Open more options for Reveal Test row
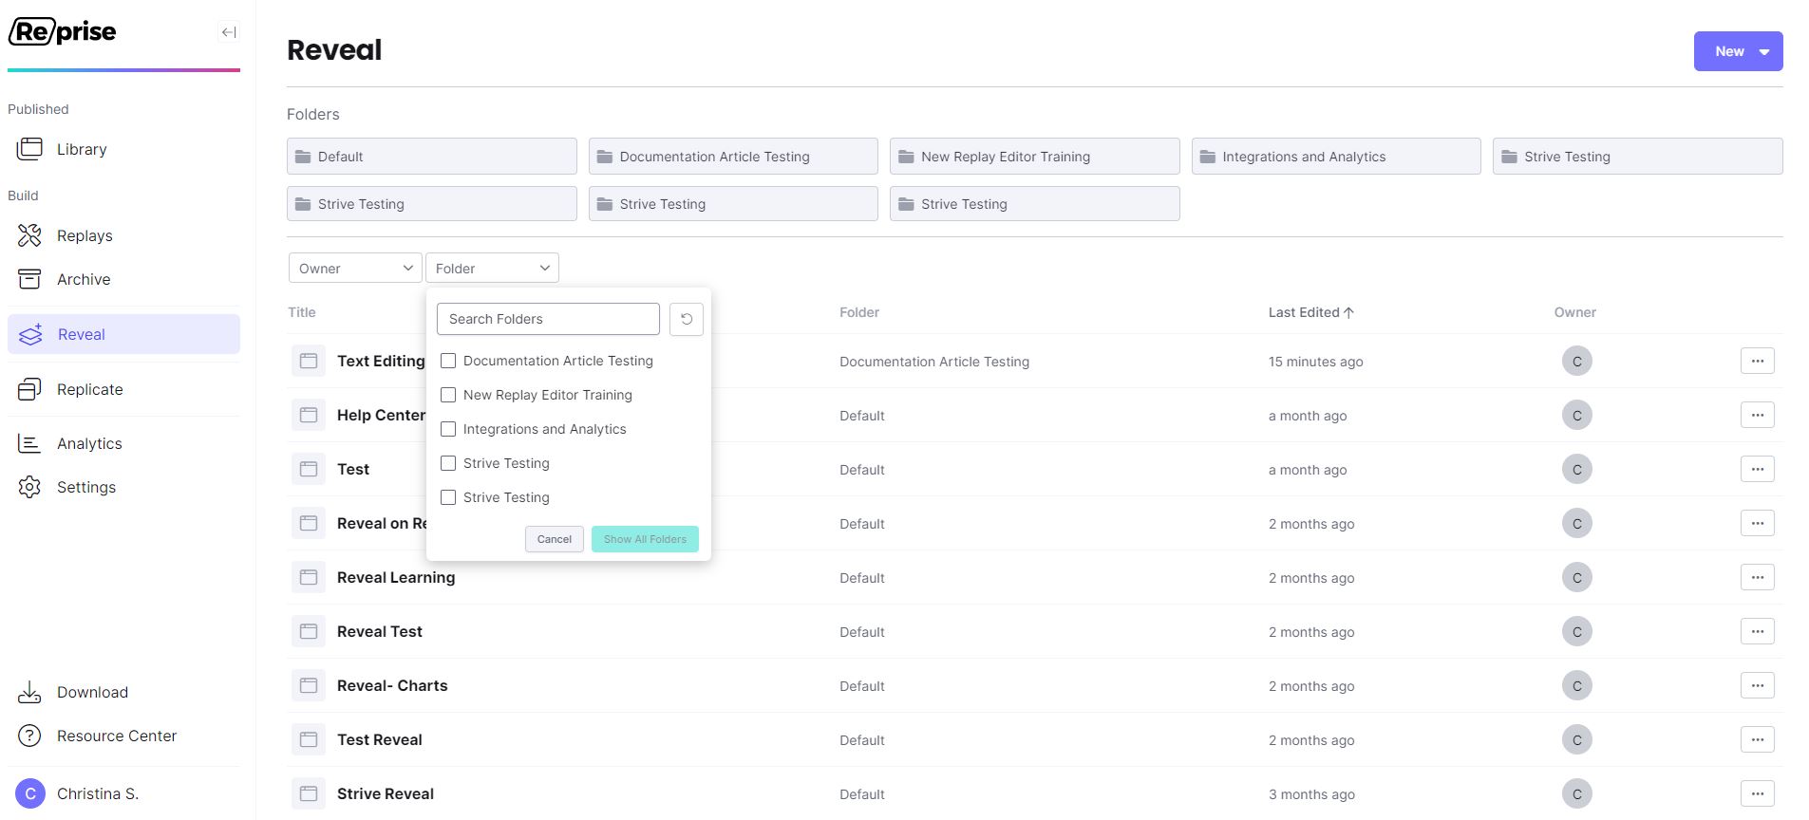 (x=1758, y=631)
